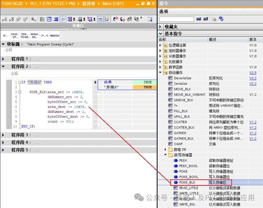Expand 程序段 3 network
Screen dimensions: 263x208
pyautogui.click(x=3, y=135)
